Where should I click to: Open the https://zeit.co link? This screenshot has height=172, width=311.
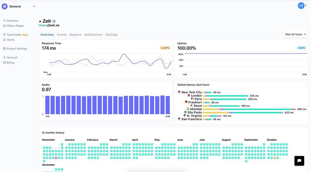(49, 25)
